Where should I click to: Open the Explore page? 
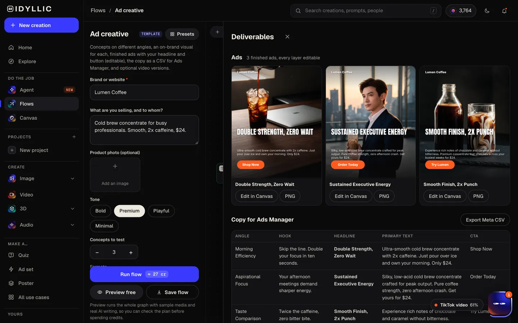pyautogui.click(x=41, y=61)
